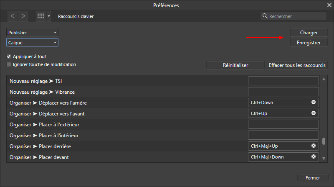This screenshot has width=334, height=187.
Task: Go back with the left arrow icon
Action: coord(13,16)
